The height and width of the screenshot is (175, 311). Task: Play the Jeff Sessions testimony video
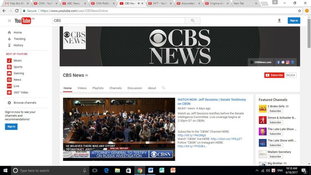[119, 129]
